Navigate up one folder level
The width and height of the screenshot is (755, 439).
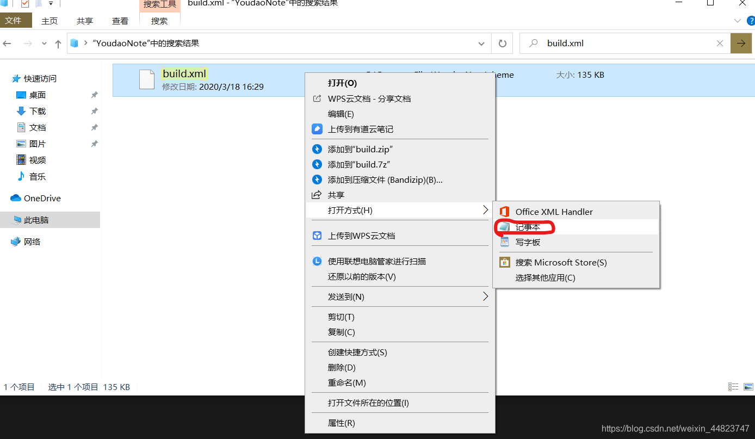coord(58,44)
